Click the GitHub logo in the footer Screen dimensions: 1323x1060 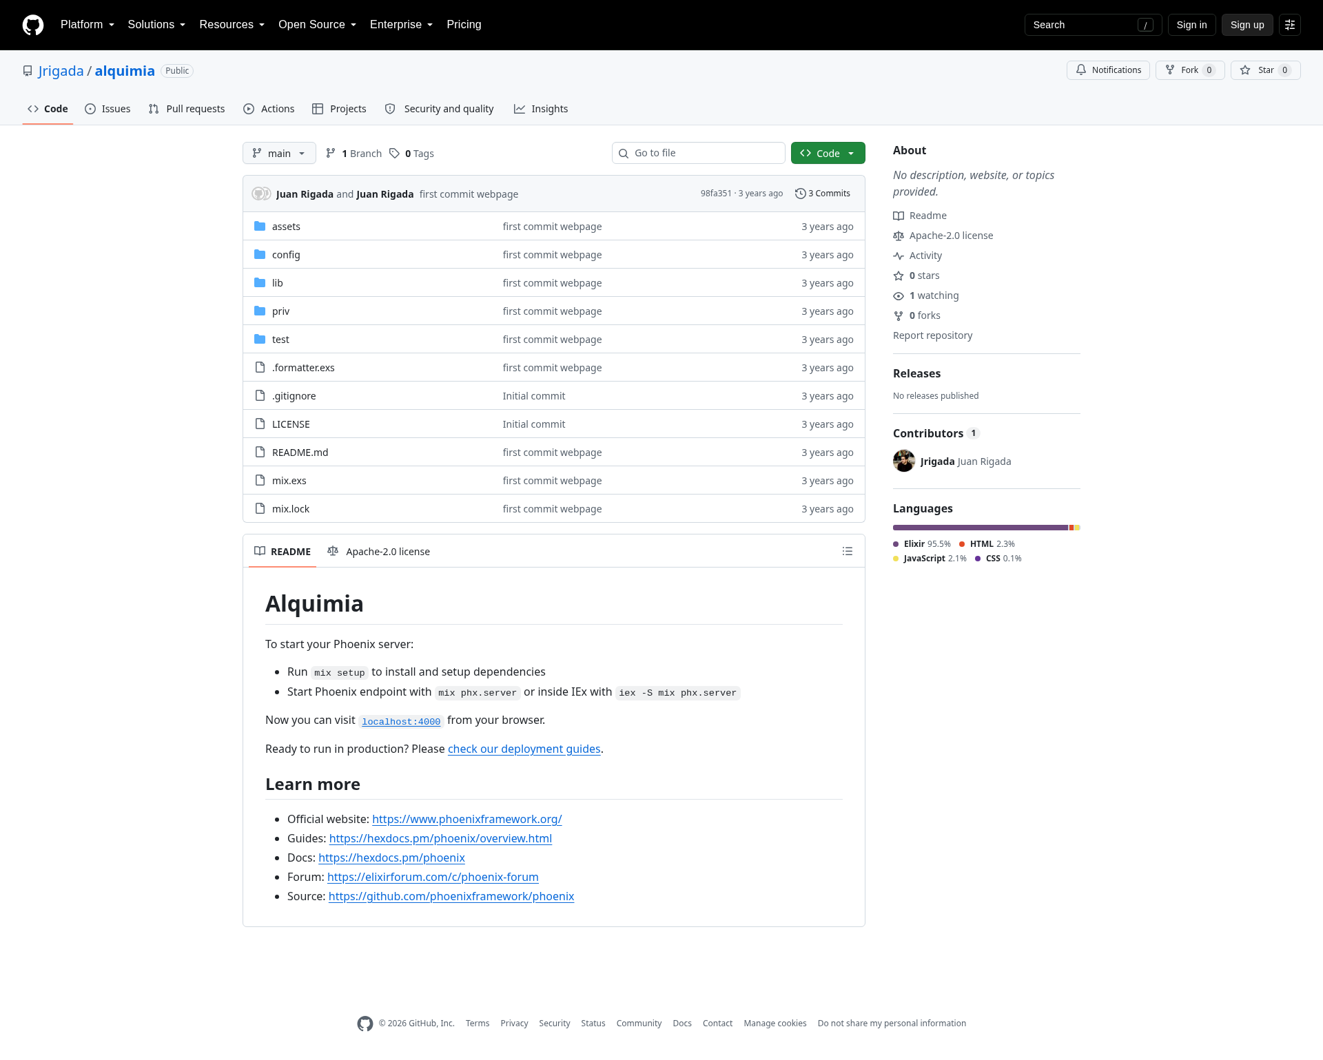click(365, 1023)
